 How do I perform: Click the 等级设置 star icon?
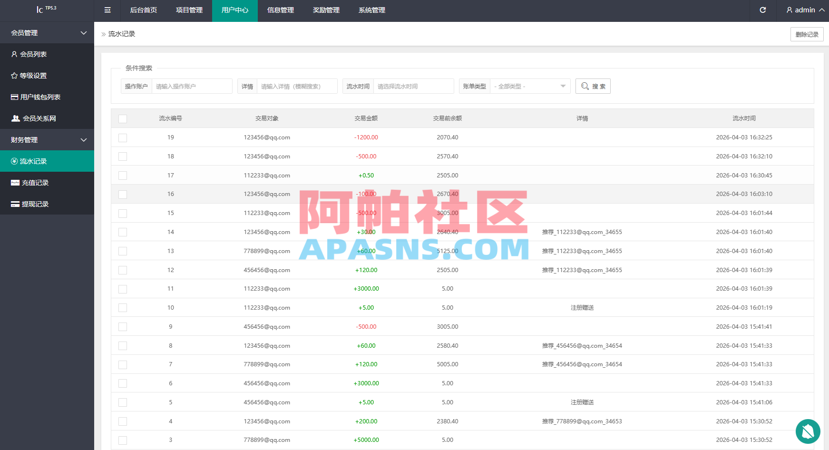tap(14, 76)
